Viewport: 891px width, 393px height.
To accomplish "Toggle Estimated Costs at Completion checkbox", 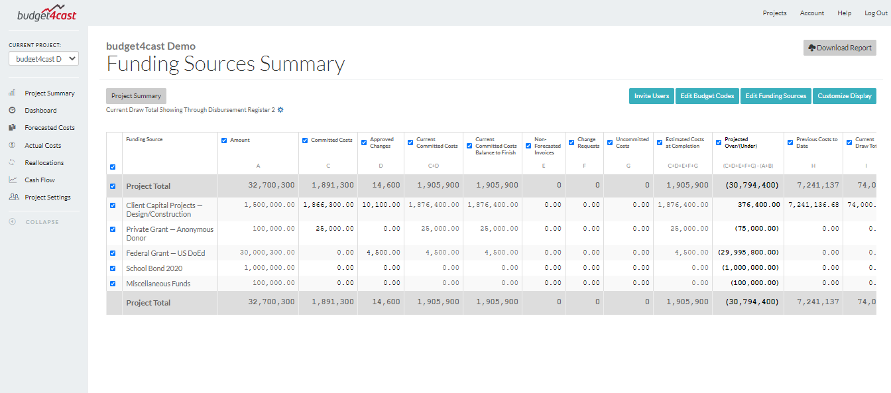I will click(x=660, y=142).
